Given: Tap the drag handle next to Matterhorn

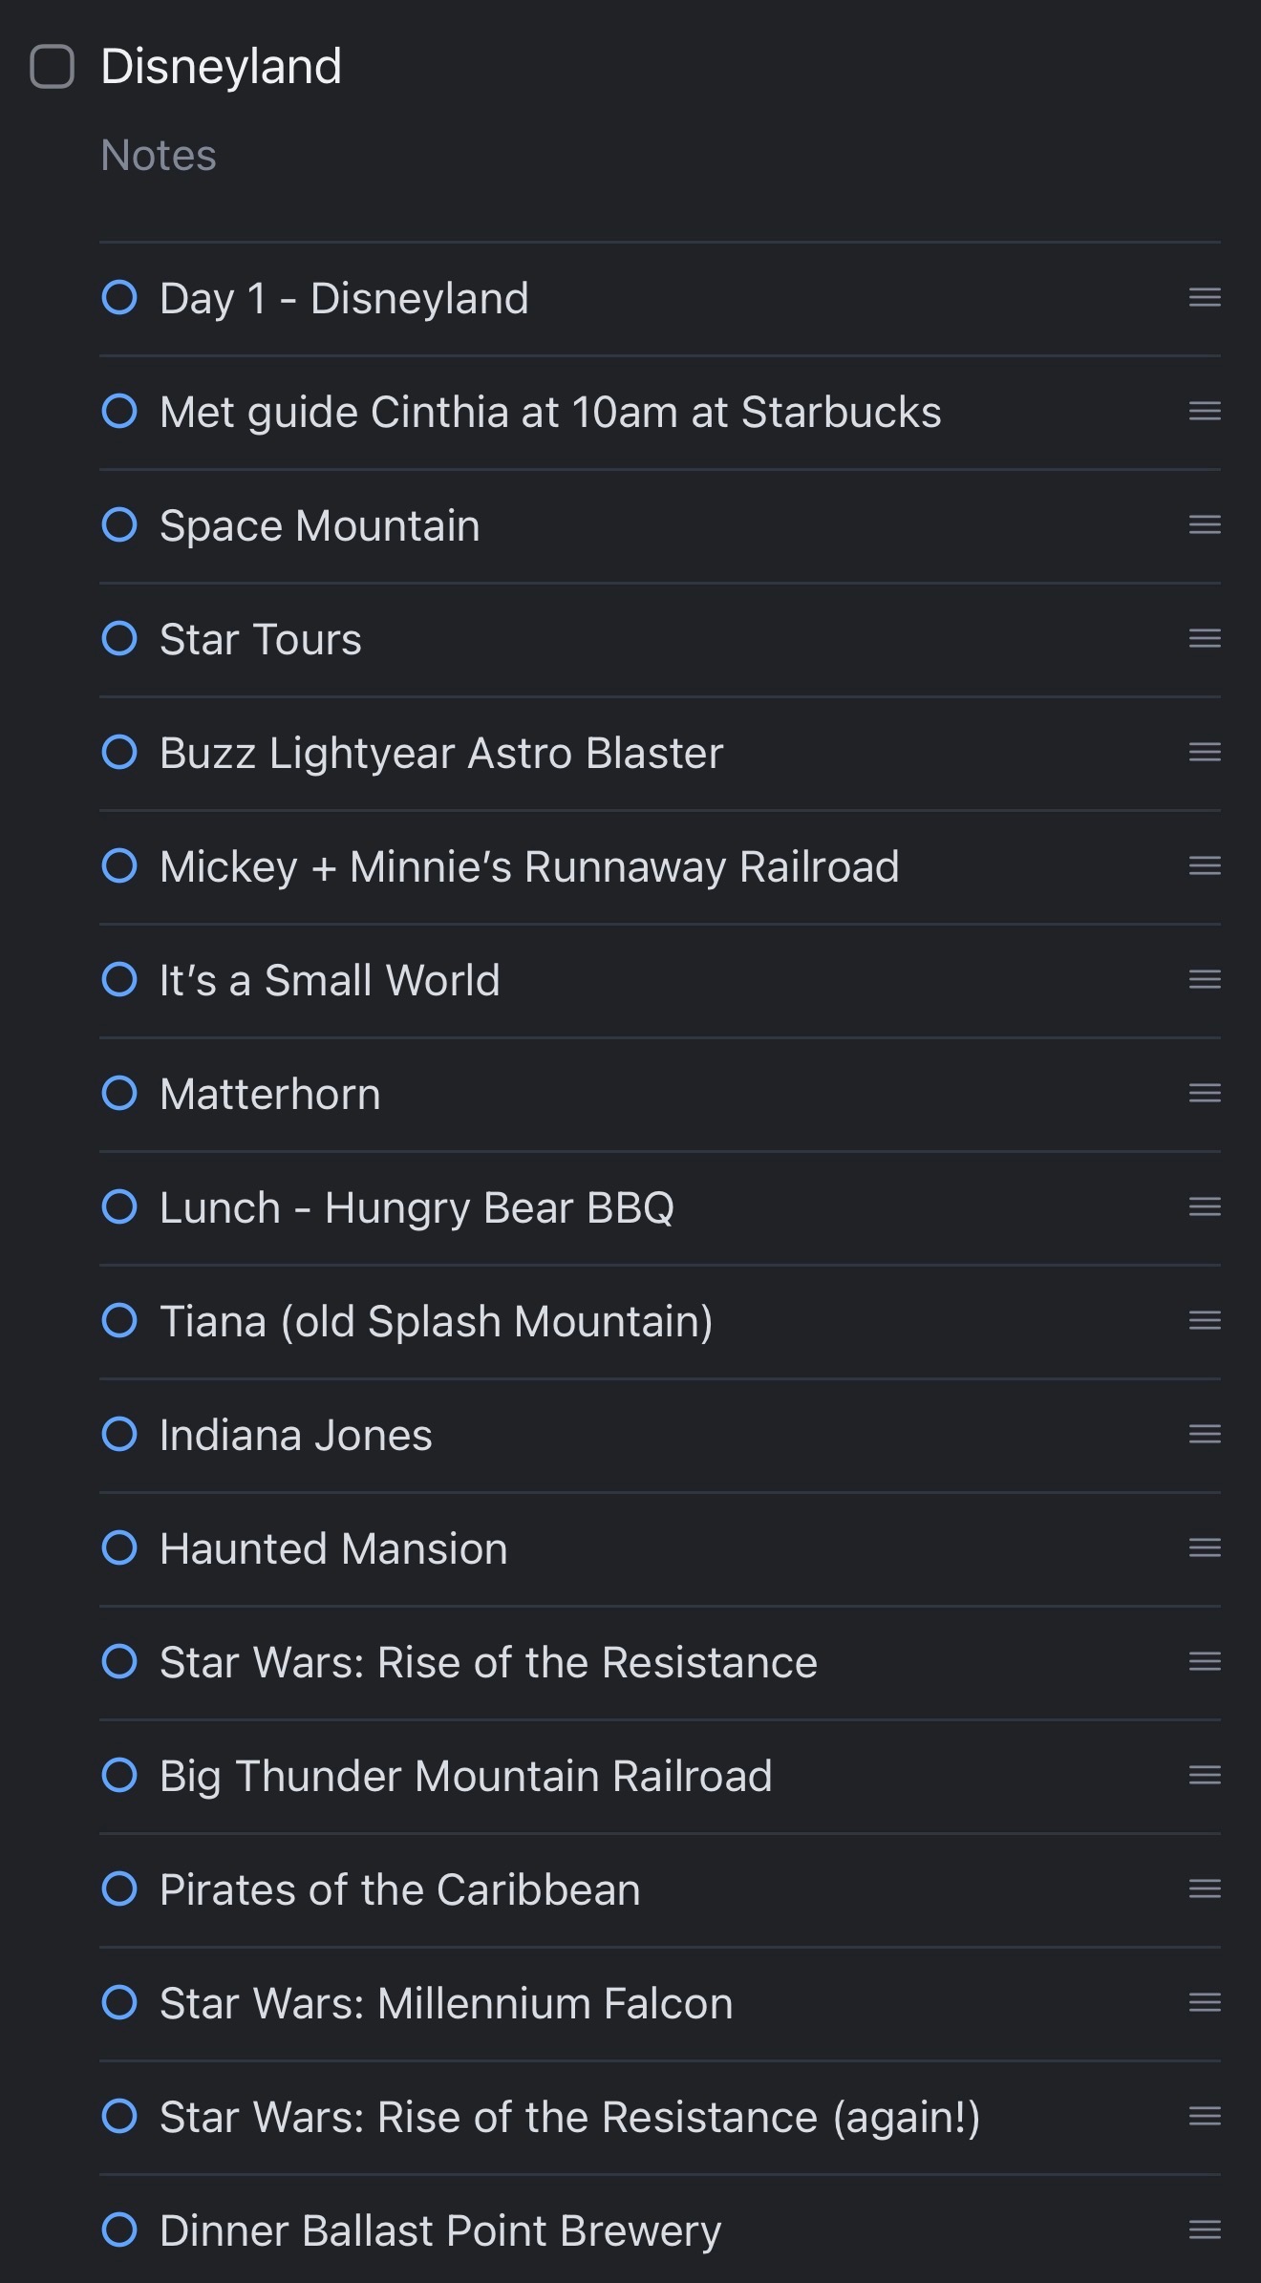Looking at the screenshot, I should (1205, 1093).
